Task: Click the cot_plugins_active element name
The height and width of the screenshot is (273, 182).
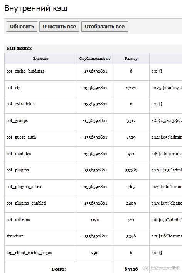Action: pyautogui.click(x=24, y=187)
